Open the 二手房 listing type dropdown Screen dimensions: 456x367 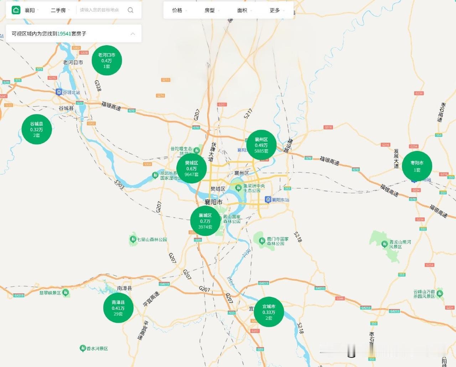60,10
